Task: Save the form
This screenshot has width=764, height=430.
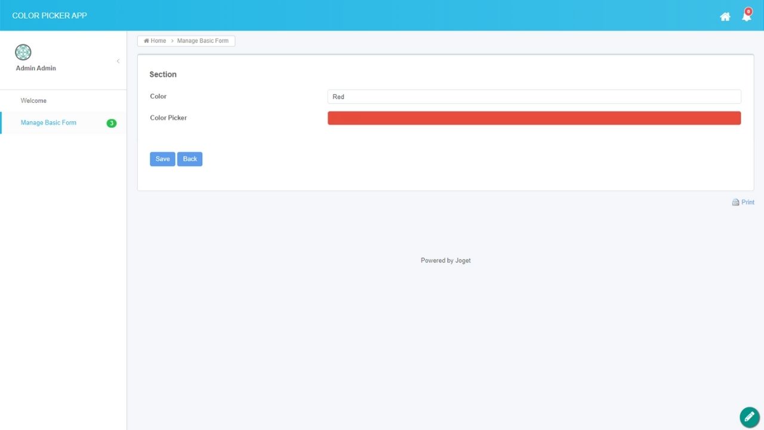Action: 162,159
